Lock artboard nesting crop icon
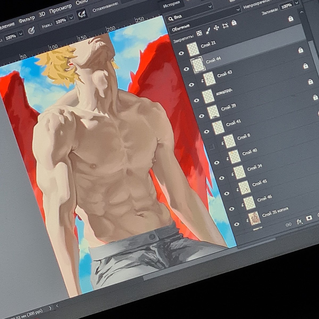This screenshot has height=319, width=319. pyautogui.click(x=225, y=25)
